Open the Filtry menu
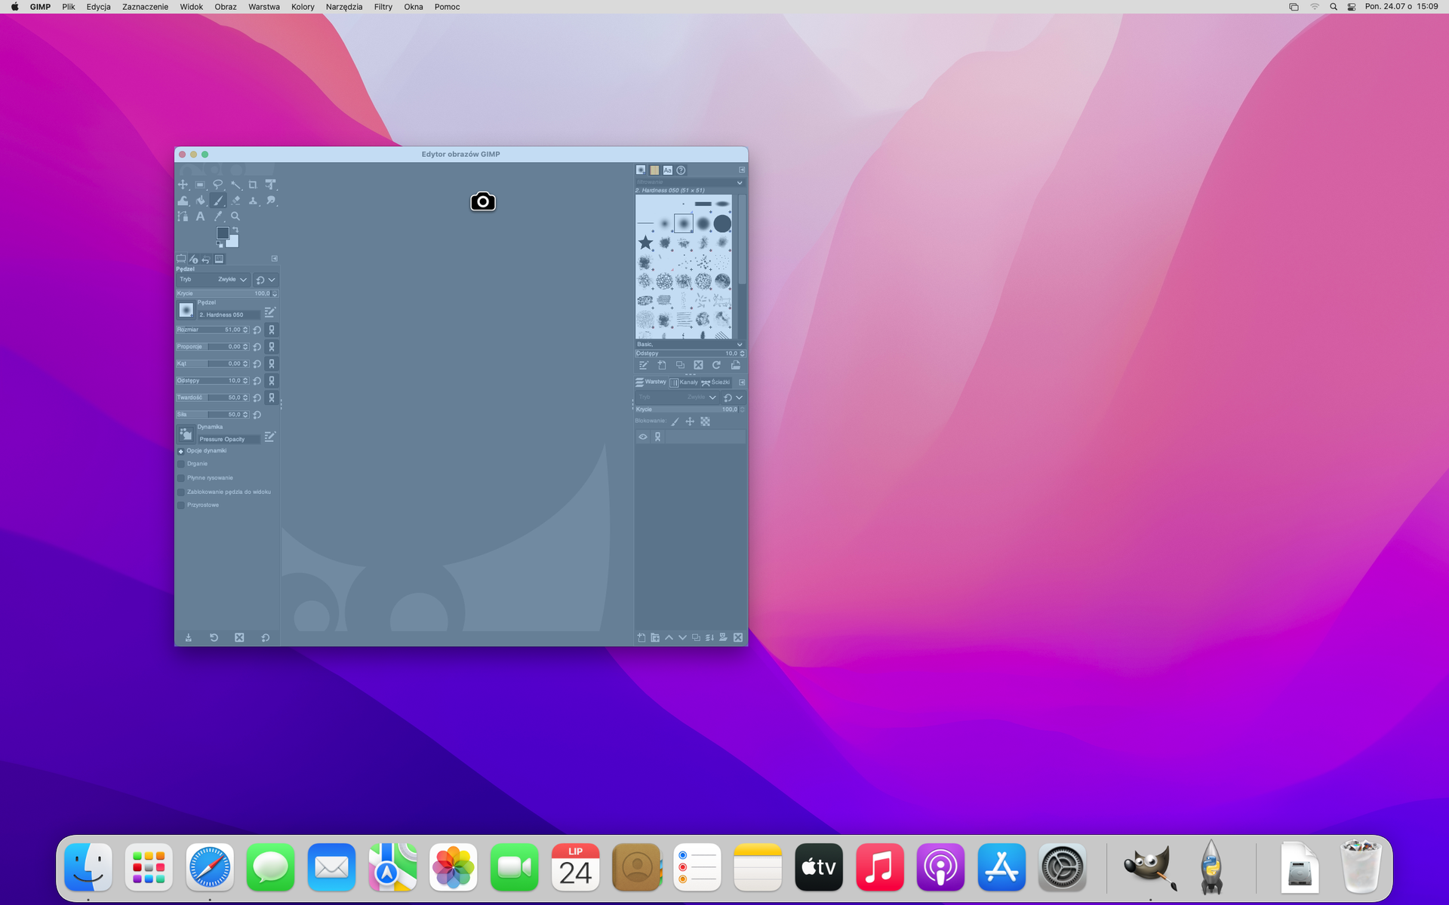The height and width of the screenshot is (905, 1449). (383, 7)
